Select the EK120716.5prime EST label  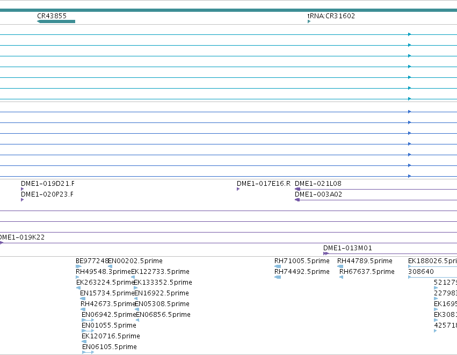111,336
